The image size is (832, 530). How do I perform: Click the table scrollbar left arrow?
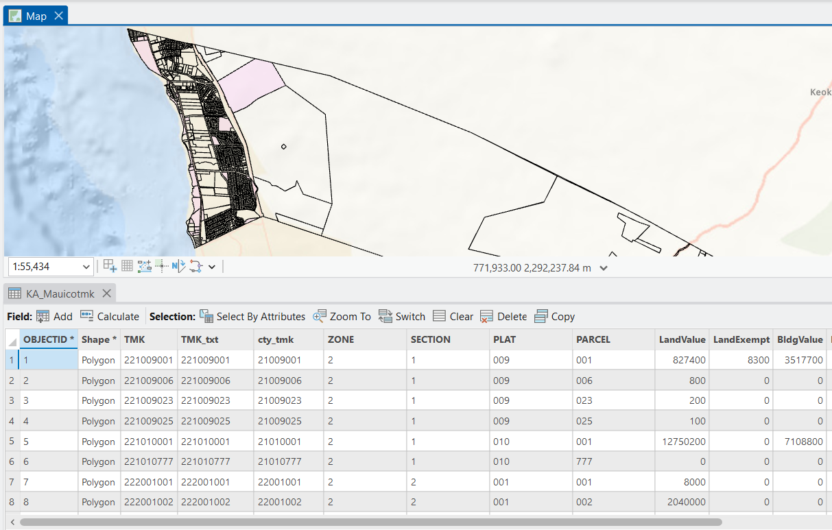click(x=12, y=522)
